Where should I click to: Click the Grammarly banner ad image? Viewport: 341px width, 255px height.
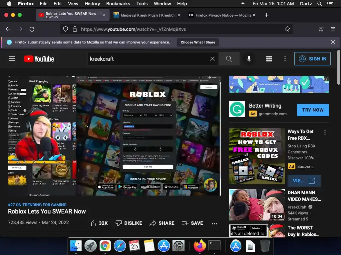(279, 84)
